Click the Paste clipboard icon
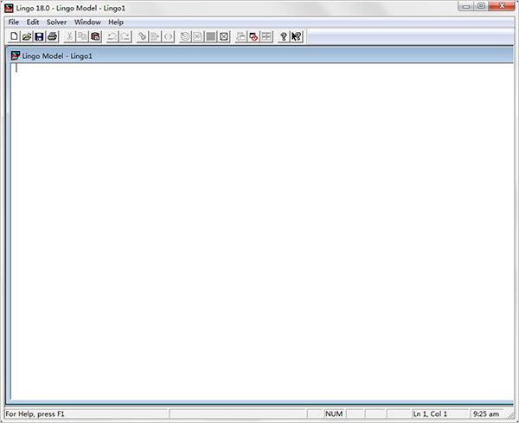 tap(95, 36)
